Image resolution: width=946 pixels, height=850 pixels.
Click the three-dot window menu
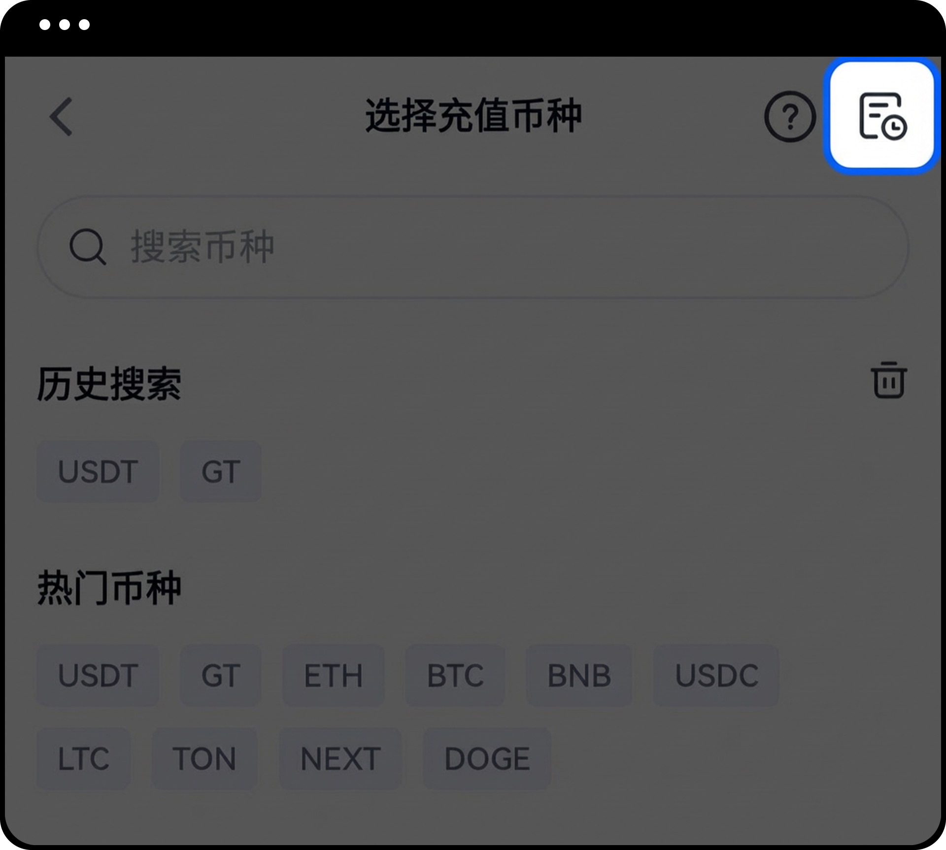65,25
